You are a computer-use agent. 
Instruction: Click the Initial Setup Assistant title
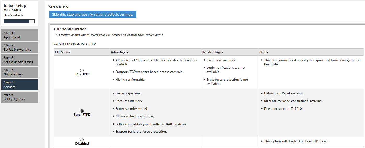(15, 8)
